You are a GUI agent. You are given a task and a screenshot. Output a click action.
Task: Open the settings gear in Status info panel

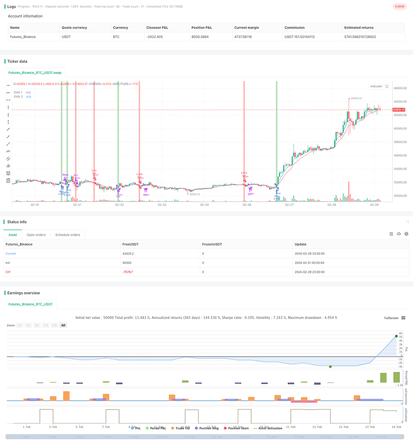click(x=406, y=234)
